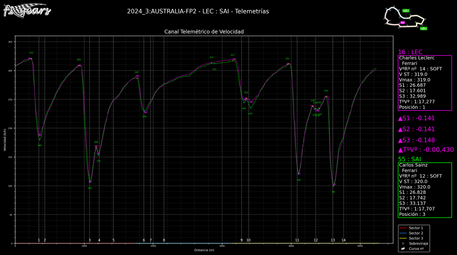Click the '321' peak speed label
Screen dimensions: 457x255
pyautogui.click(x=31, y=53)
